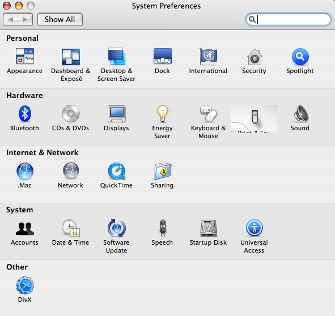335x316 pixels.
Task: Click the Show All button
Action: click(x=60, y=19)
